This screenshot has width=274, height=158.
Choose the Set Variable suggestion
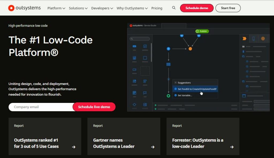click(x=195, y=95)
